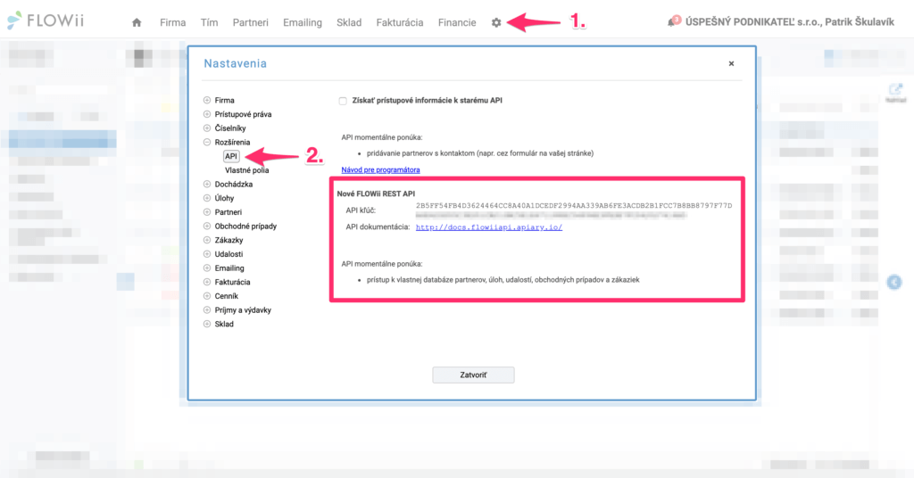Expand the Emailing settings node

(x=207, y=268)
